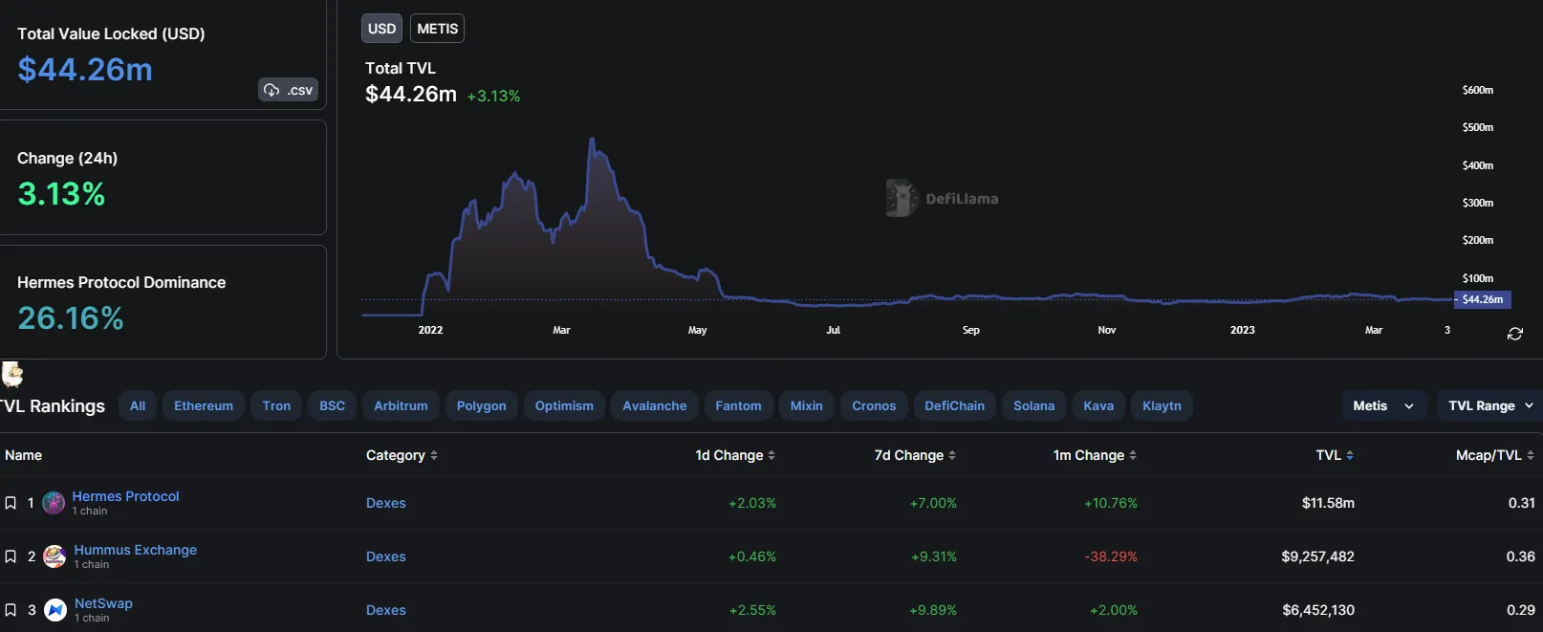This screenshot has height=632, width=1543.
Task: Filter rankings by Tron
Action: pyautogui.click(x=276, y=405)
